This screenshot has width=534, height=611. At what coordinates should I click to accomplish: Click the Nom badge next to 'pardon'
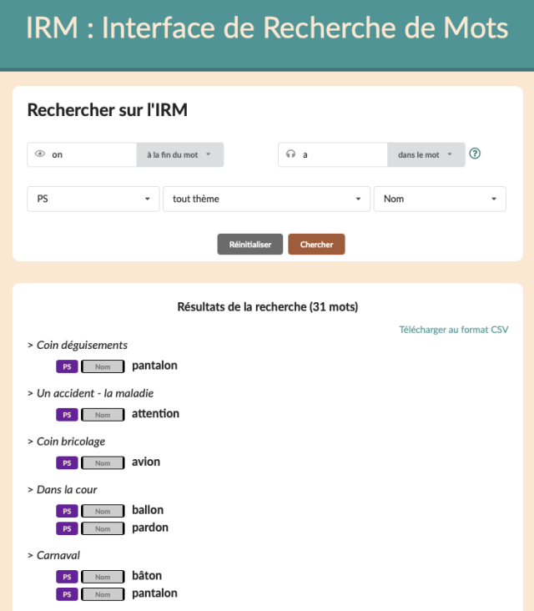tap(103, 528)
